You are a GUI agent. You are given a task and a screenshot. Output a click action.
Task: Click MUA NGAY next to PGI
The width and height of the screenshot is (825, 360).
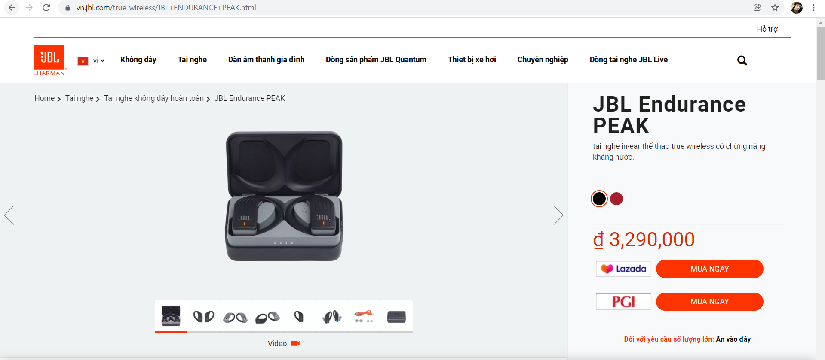point(709,302)
